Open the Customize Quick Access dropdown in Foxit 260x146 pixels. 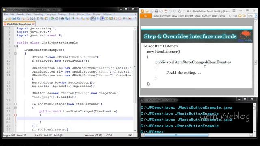(184, 11)
